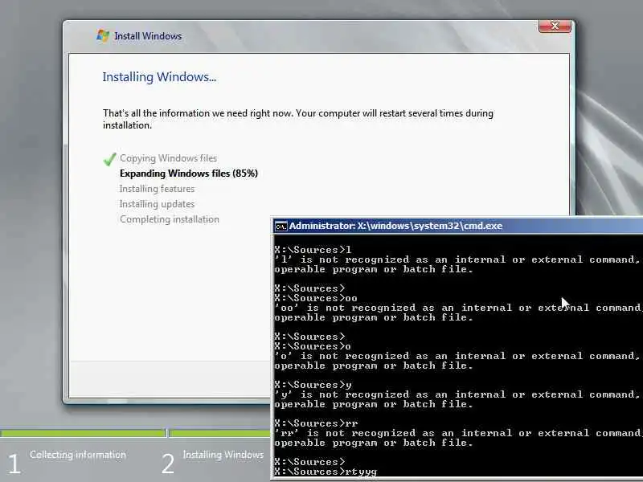Click the "'rr' is not recognized" error line
The height and width of the screenshot is (482, 643).
pyautogui.click(x=458, y=433)
